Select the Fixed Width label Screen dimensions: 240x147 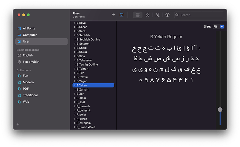(x=31, y=62)
